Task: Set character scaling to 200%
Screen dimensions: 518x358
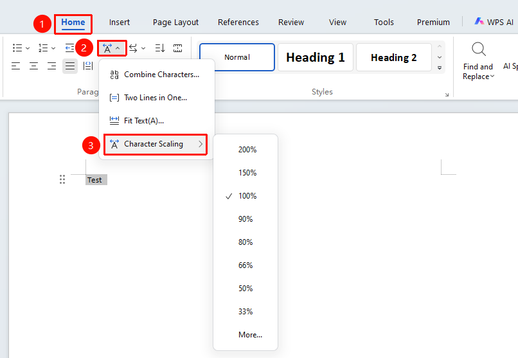Action: (x=246, y=150)
